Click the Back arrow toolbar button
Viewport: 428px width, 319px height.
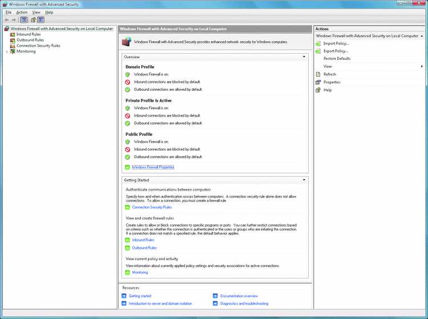[x=7, y=19]
